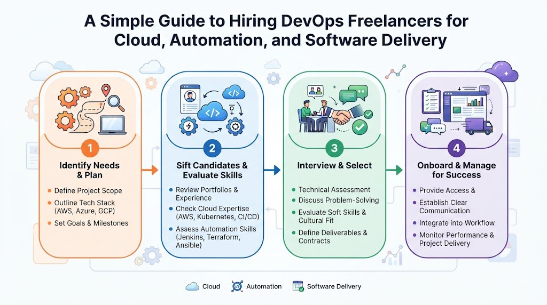Click the orange number 1 badge
Screen dimensions: 547x305
coord(90,148)
